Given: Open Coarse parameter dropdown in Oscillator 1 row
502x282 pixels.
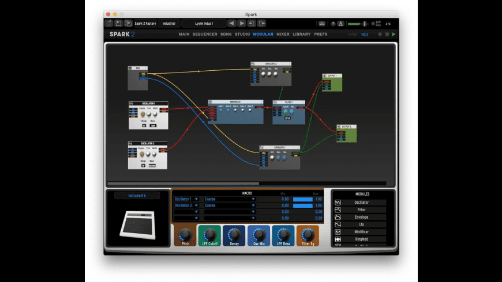Looking at the screenshot, I should [230, 199].
